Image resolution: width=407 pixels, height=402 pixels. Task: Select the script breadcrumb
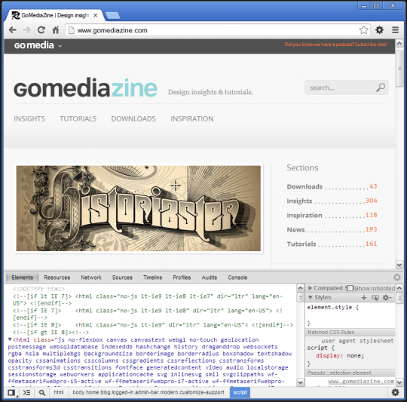click(240, 392)
